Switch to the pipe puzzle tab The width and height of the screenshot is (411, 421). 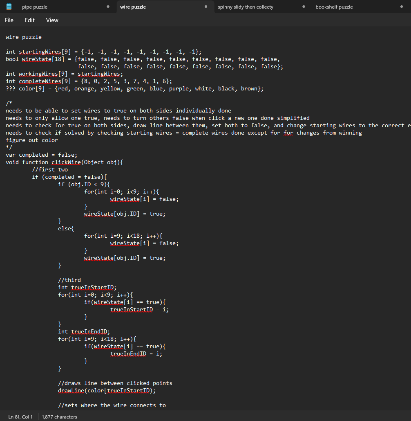(x=35, y=7)
